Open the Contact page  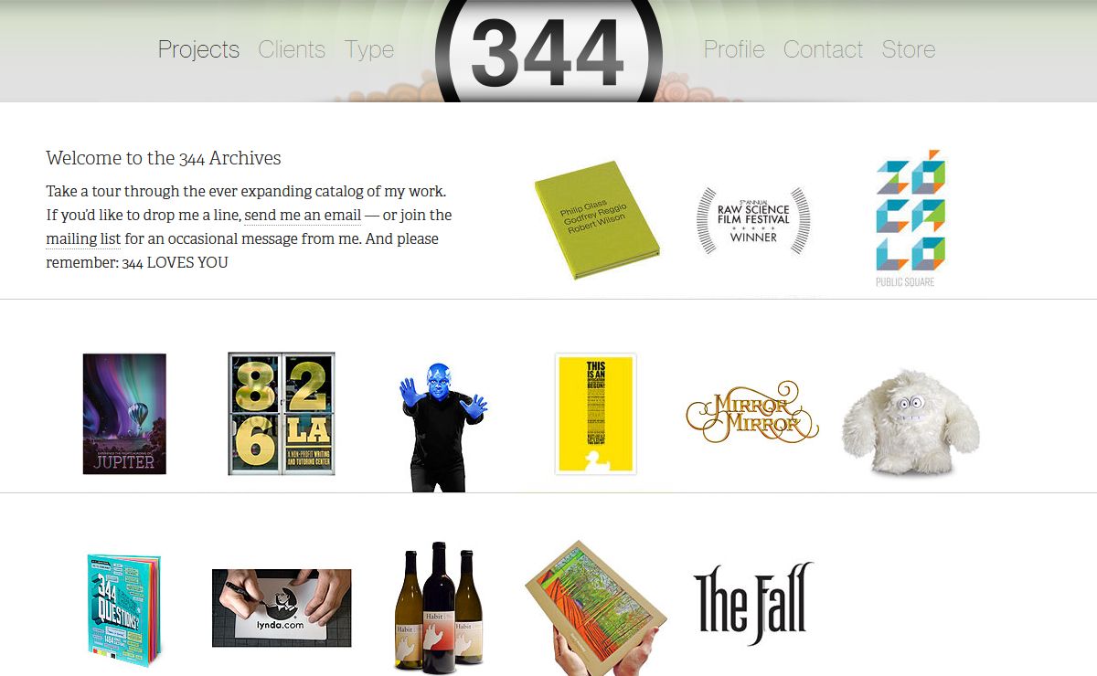click(823, 49)
